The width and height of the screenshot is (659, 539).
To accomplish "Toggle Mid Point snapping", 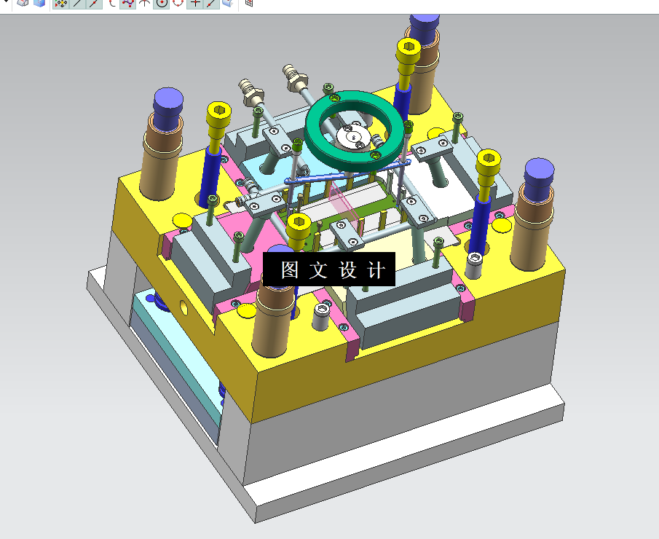I will pos(94,4).
